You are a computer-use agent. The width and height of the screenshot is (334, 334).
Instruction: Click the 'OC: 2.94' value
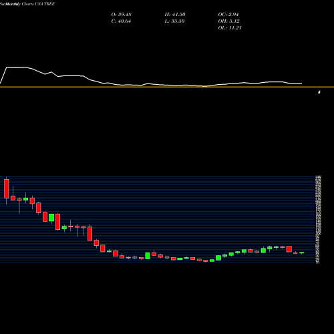point(228,15)
